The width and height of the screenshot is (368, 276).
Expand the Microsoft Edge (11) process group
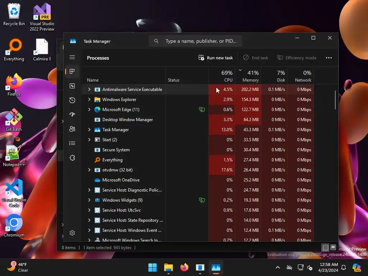[89, 110]
